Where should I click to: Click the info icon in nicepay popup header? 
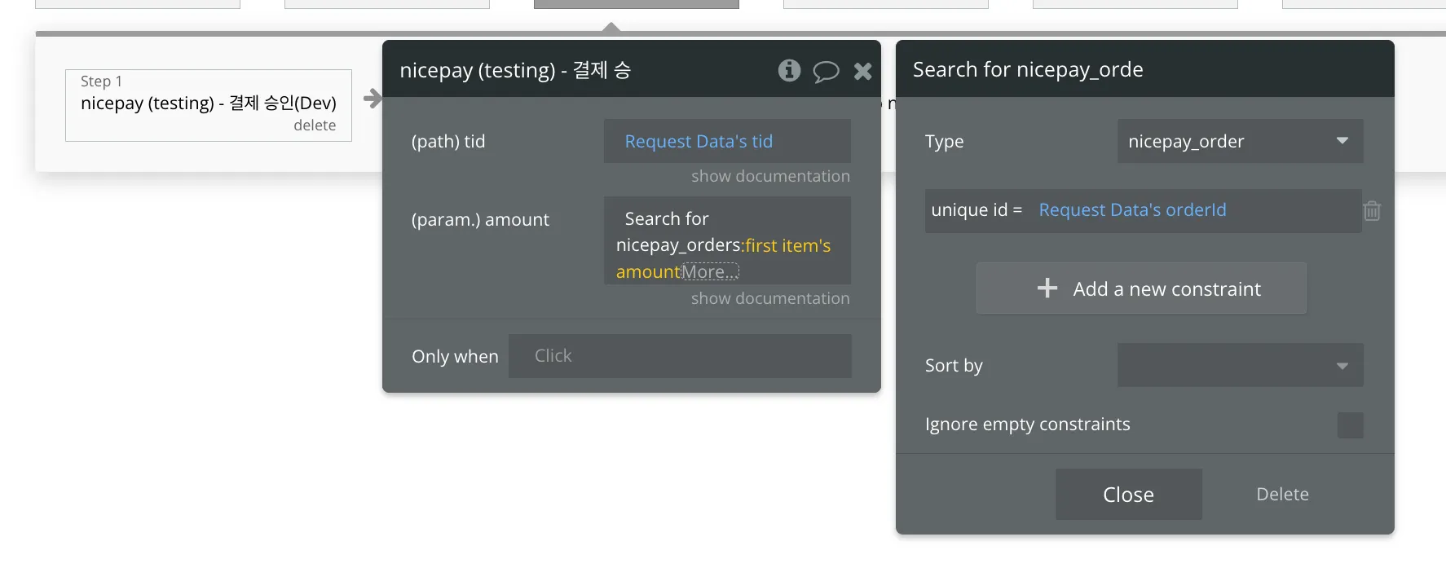point(789,71)
